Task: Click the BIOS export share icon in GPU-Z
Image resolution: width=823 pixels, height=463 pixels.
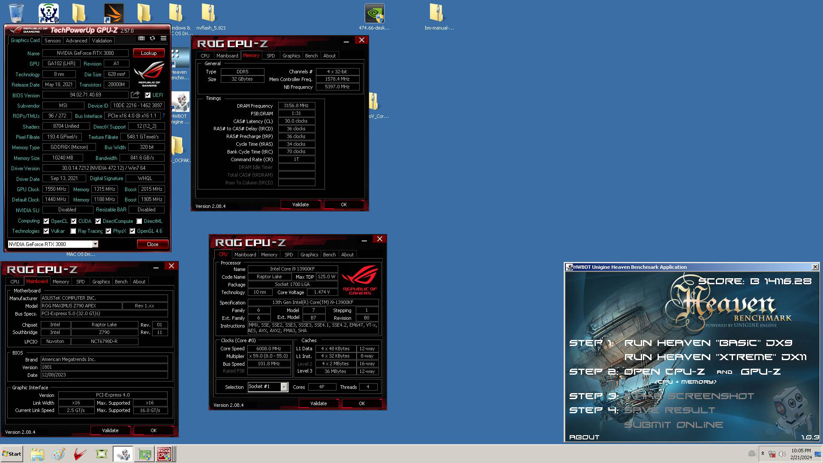Action: point(135,95)
